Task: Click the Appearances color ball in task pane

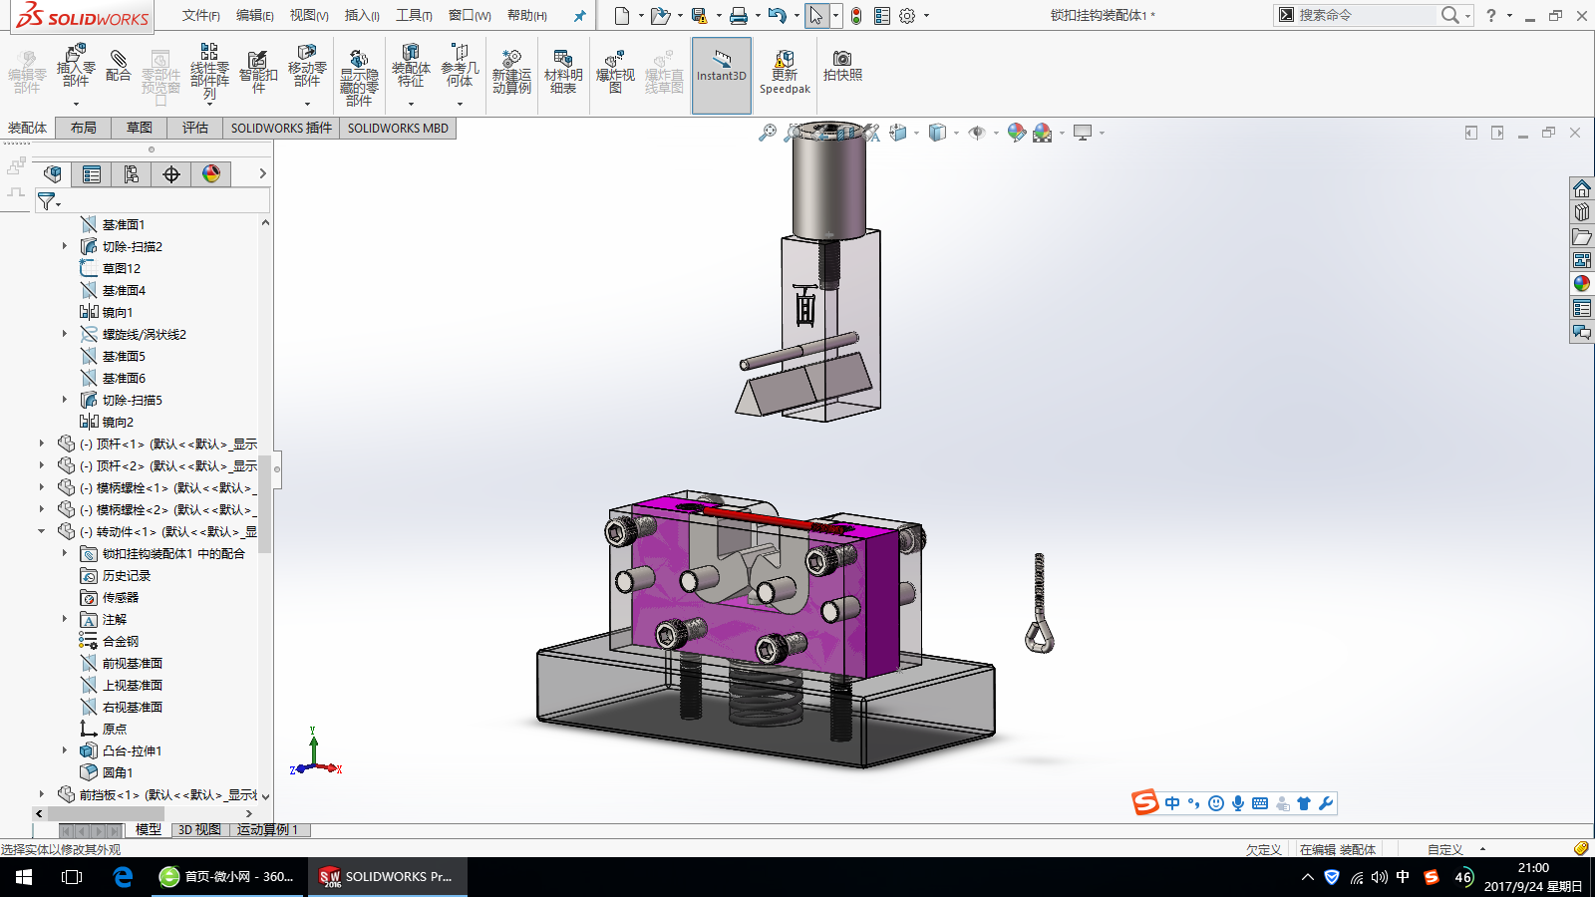Action: [x=1582, y=284]
